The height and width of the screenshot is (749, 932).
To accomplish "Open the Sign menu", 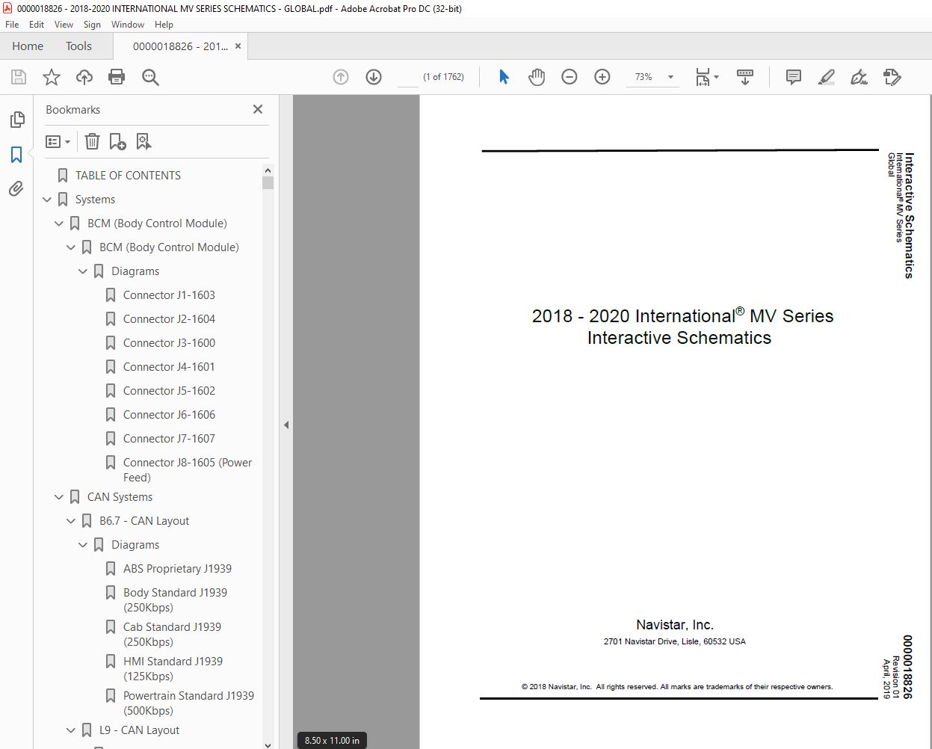I will point(93,25).
